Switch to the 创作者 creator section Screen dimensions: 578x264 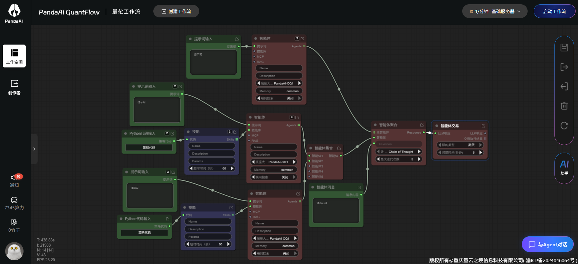[x=14, y=87]
